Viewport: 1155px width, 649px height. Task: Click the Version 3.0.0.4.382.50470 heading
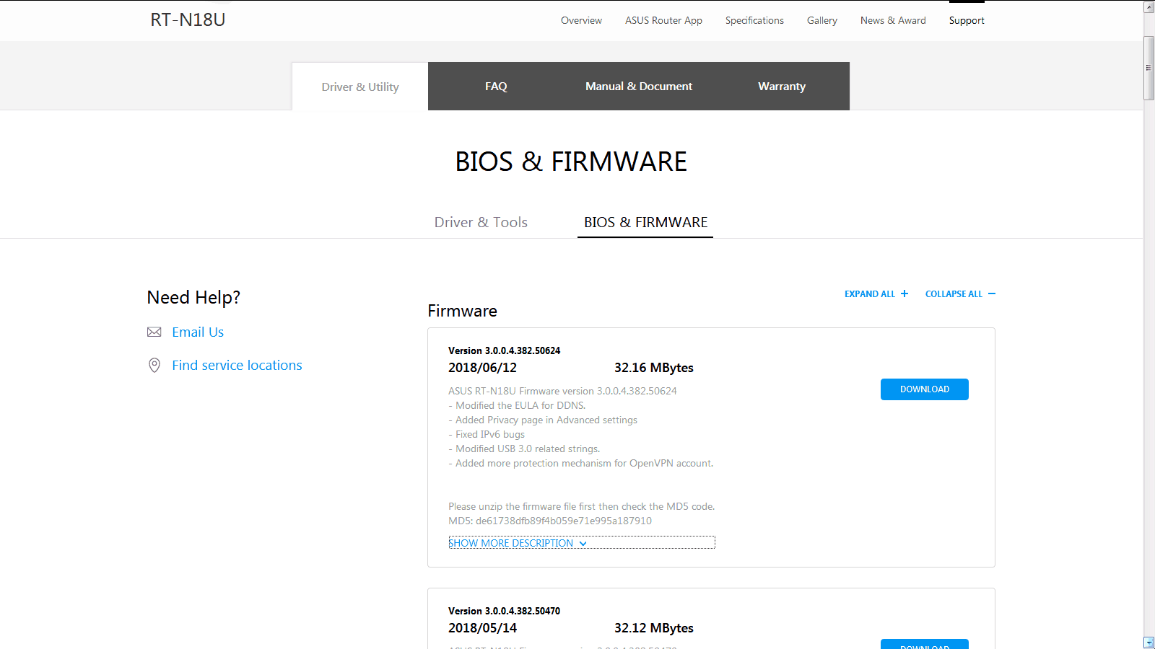504,611
